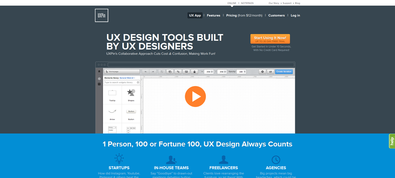Viewport: 395px width, 178px height.
Task: Open the Blog link
Action: click(x=297, y=3)
